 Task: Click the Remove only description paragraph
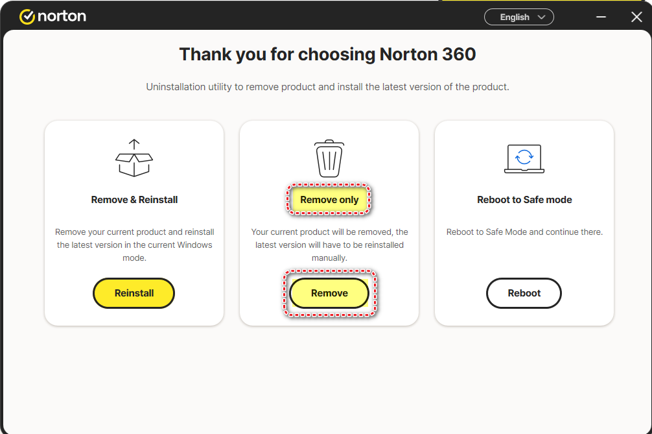click(329, 245)
